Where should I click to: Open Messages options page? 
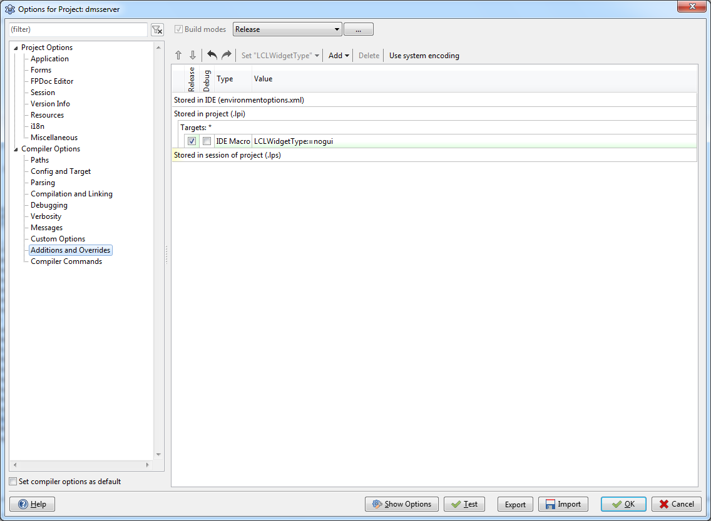46,228
